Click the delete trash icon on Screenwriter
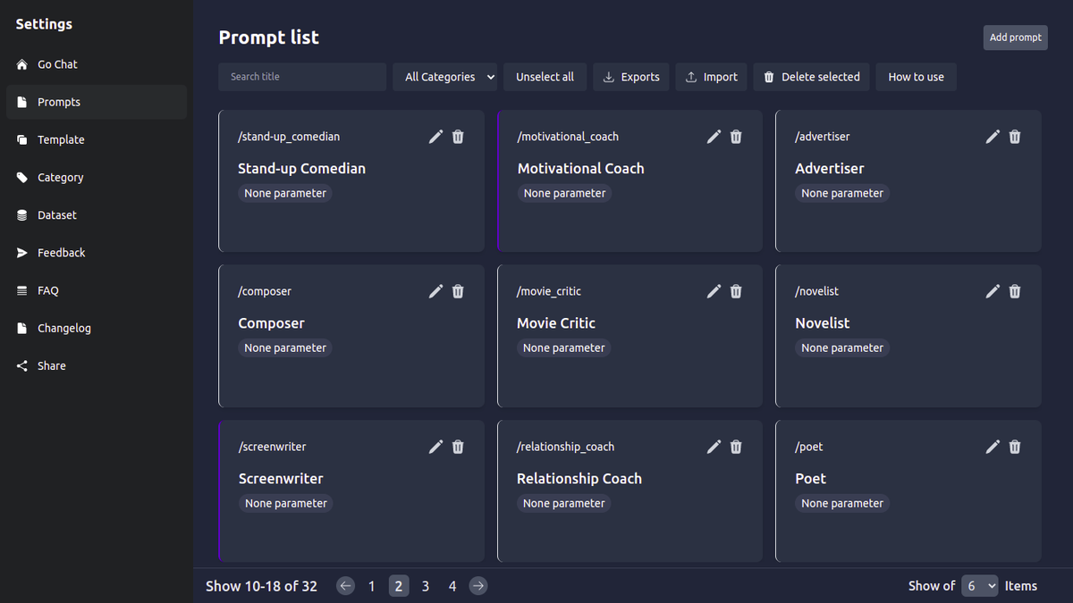Image resolution: width=1073 pixels, height=603 pixels. [458, 447]
